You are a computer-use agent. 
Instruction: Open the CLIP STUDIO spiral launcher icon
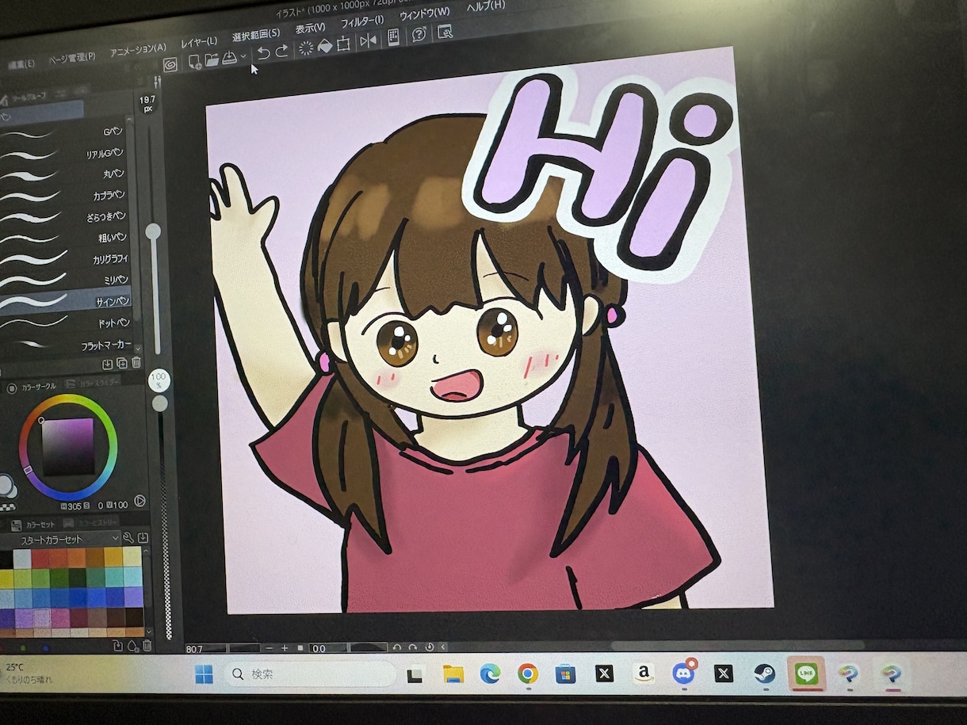170,65
